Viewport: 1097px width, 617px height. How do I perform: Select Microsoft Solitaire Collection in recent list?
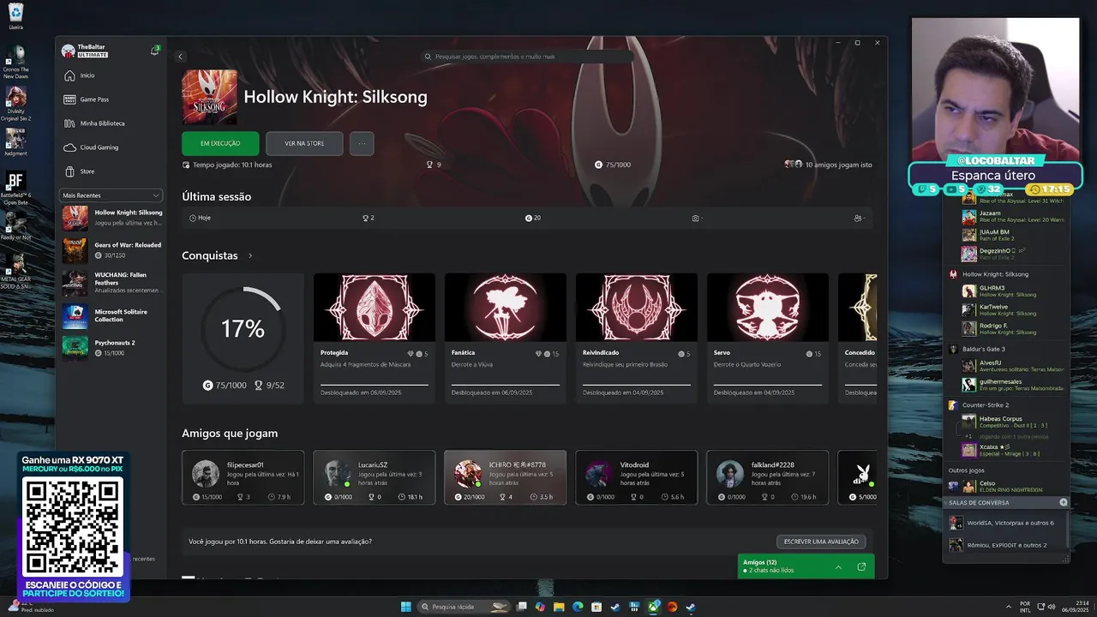[x=111, y=315]
